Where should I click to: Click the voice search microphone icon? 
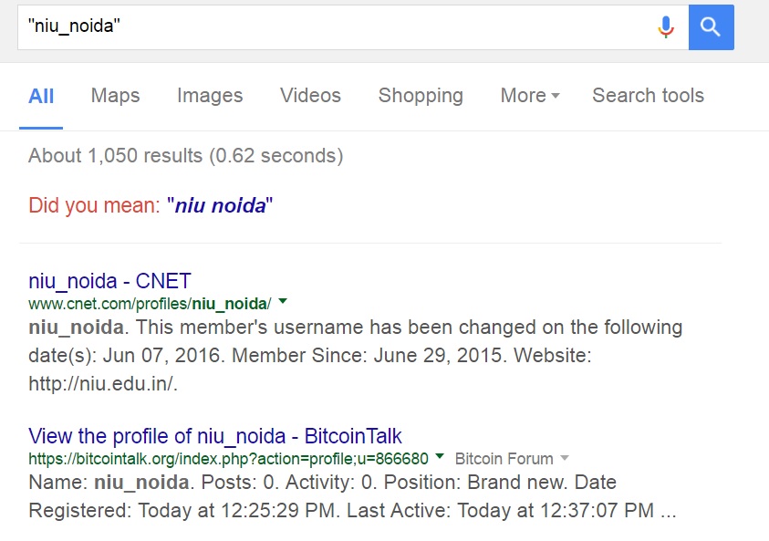(x=666, y=27)
